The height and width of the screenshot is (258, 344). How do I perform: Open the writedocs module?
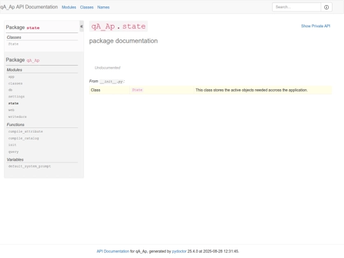(x=17, y=117)
